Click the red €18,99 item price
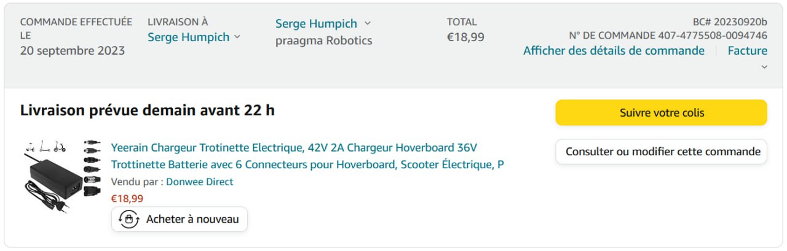The image size is (787, 251). coord(127,198)
